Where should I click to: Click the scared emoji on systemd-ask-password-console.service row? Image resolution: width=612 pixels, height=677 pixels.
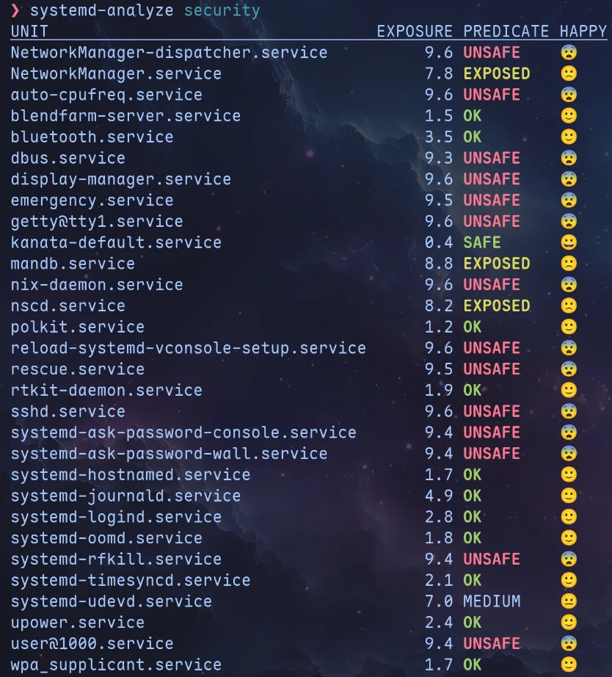(x=569, y=432)
